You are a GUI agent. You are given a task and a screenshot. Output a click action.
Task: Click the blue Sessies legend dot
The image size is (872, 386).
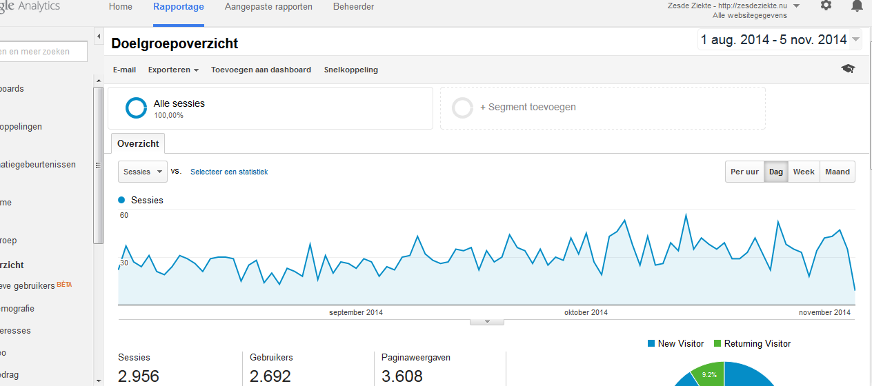pos(122,200)
